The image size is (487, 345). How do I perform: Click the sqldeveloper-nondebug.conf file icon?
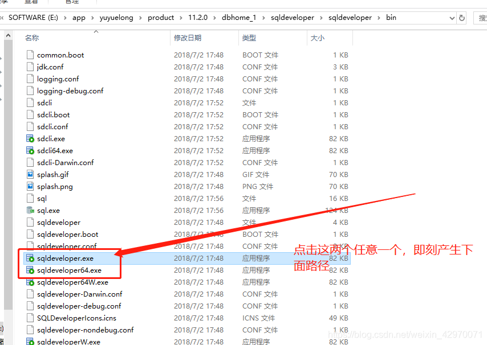(30, 330)
